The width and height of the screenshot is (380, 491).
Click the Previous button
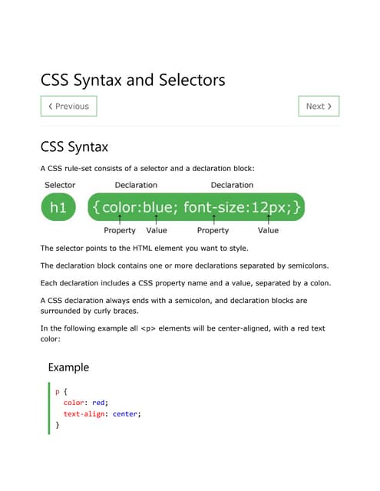point(68,106)
